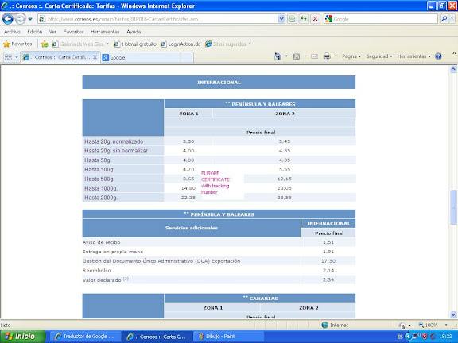Click the red shield tray icon
458x343 pixels.
(425, 337)
